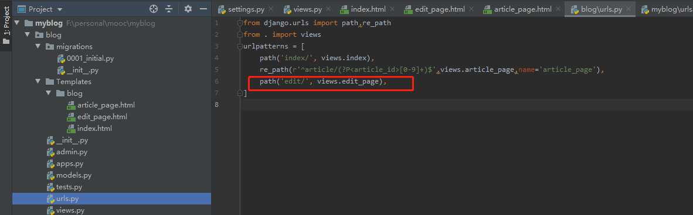This screenshot has height=215, width=693.
Task: Click line number 8 in the gutter
Action: click(x=216, y=105)
